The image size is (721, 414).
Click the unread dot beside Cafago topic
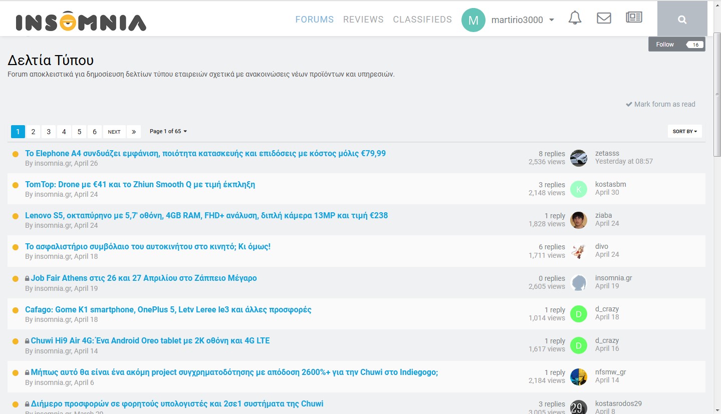click(x=16, y=310)
